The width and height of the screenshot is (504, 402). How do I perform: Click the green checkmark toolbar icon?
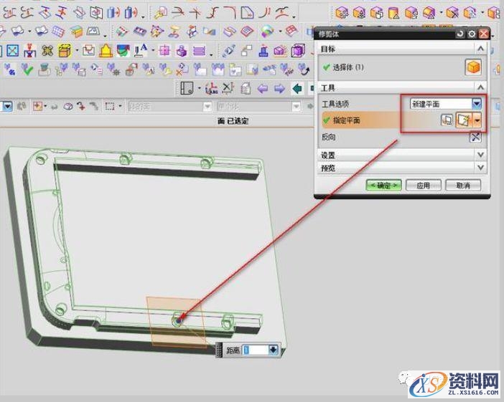(x=27, y=70)
